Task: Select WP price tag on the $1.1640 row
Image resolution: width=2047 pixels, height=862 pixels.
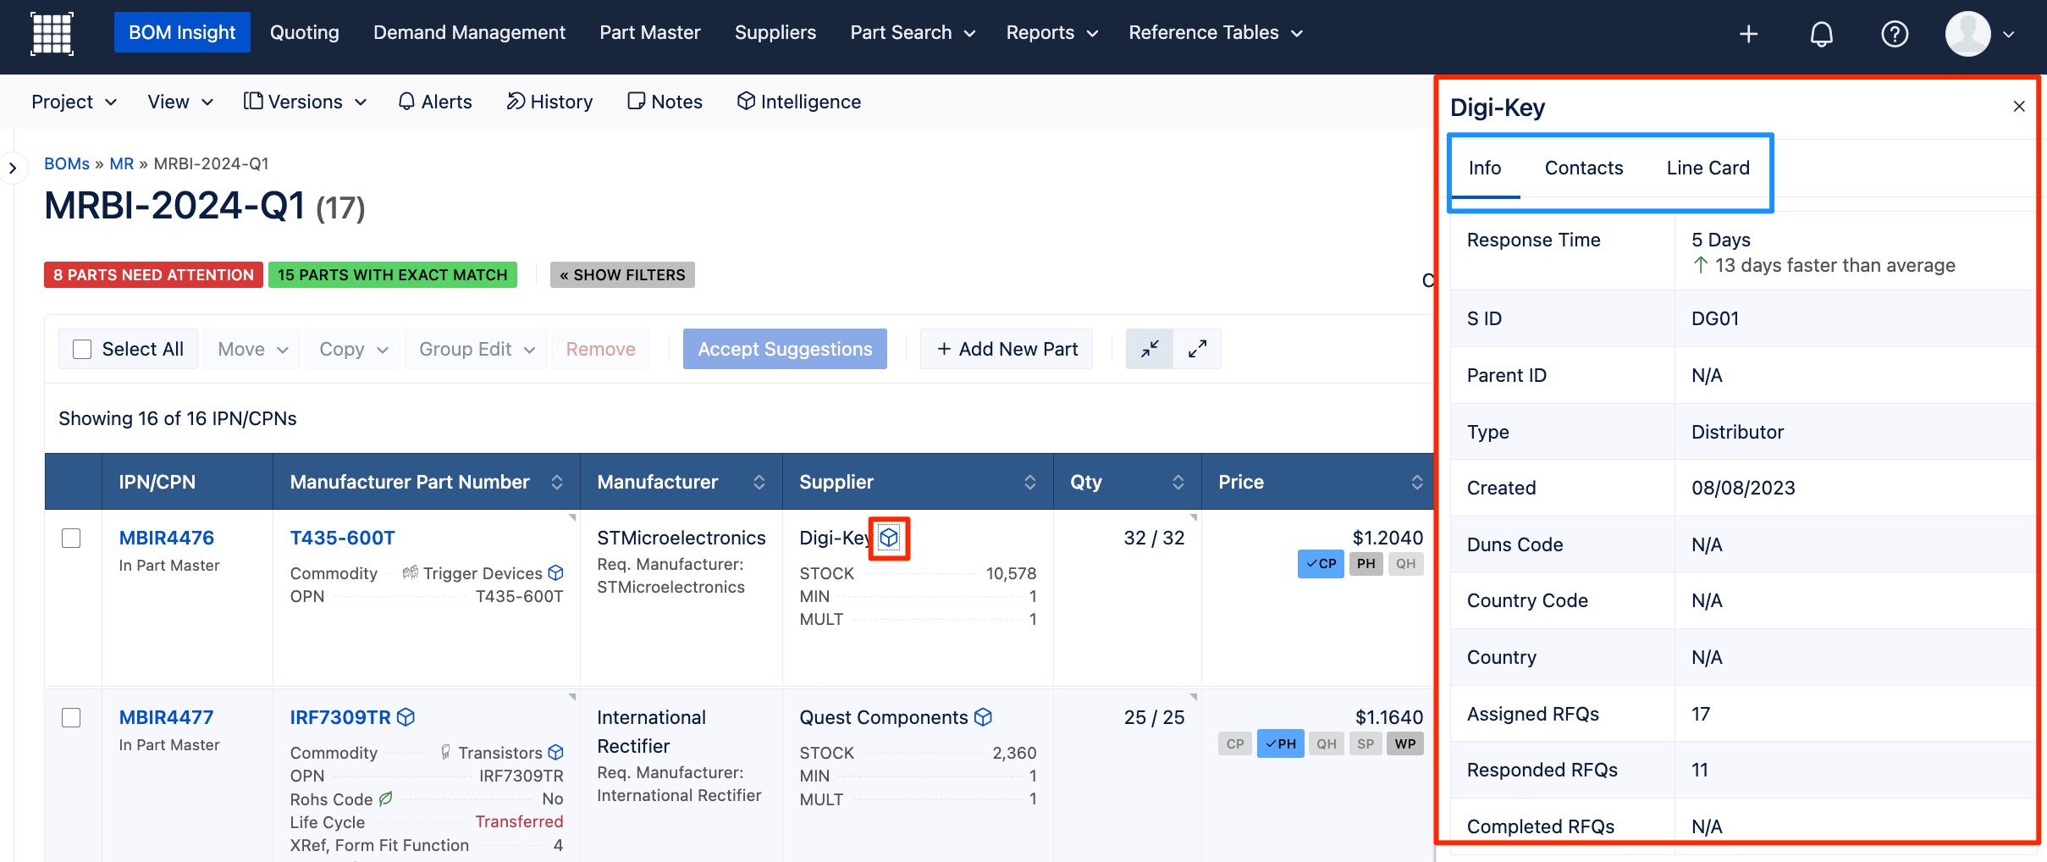Action: pyautogui.click(x=1405, y=743)
